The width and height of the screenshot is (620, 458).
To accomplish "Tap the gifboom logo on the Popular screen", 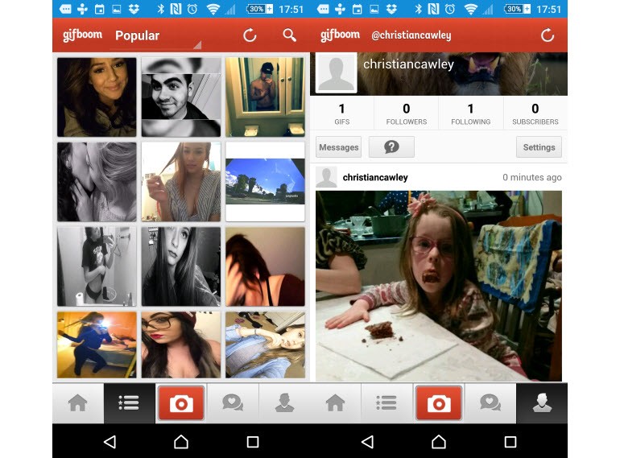I will pos(83,35).
